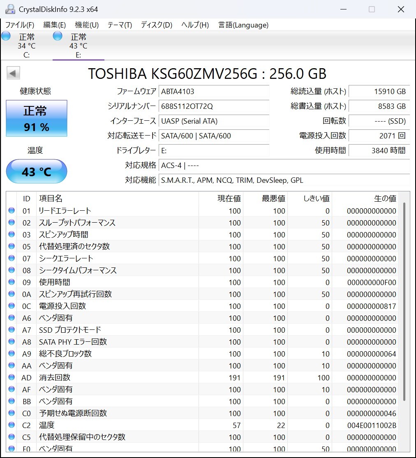Select the C: drive status orb
Screen dimensions: 416x458
[x=6, y=36]
